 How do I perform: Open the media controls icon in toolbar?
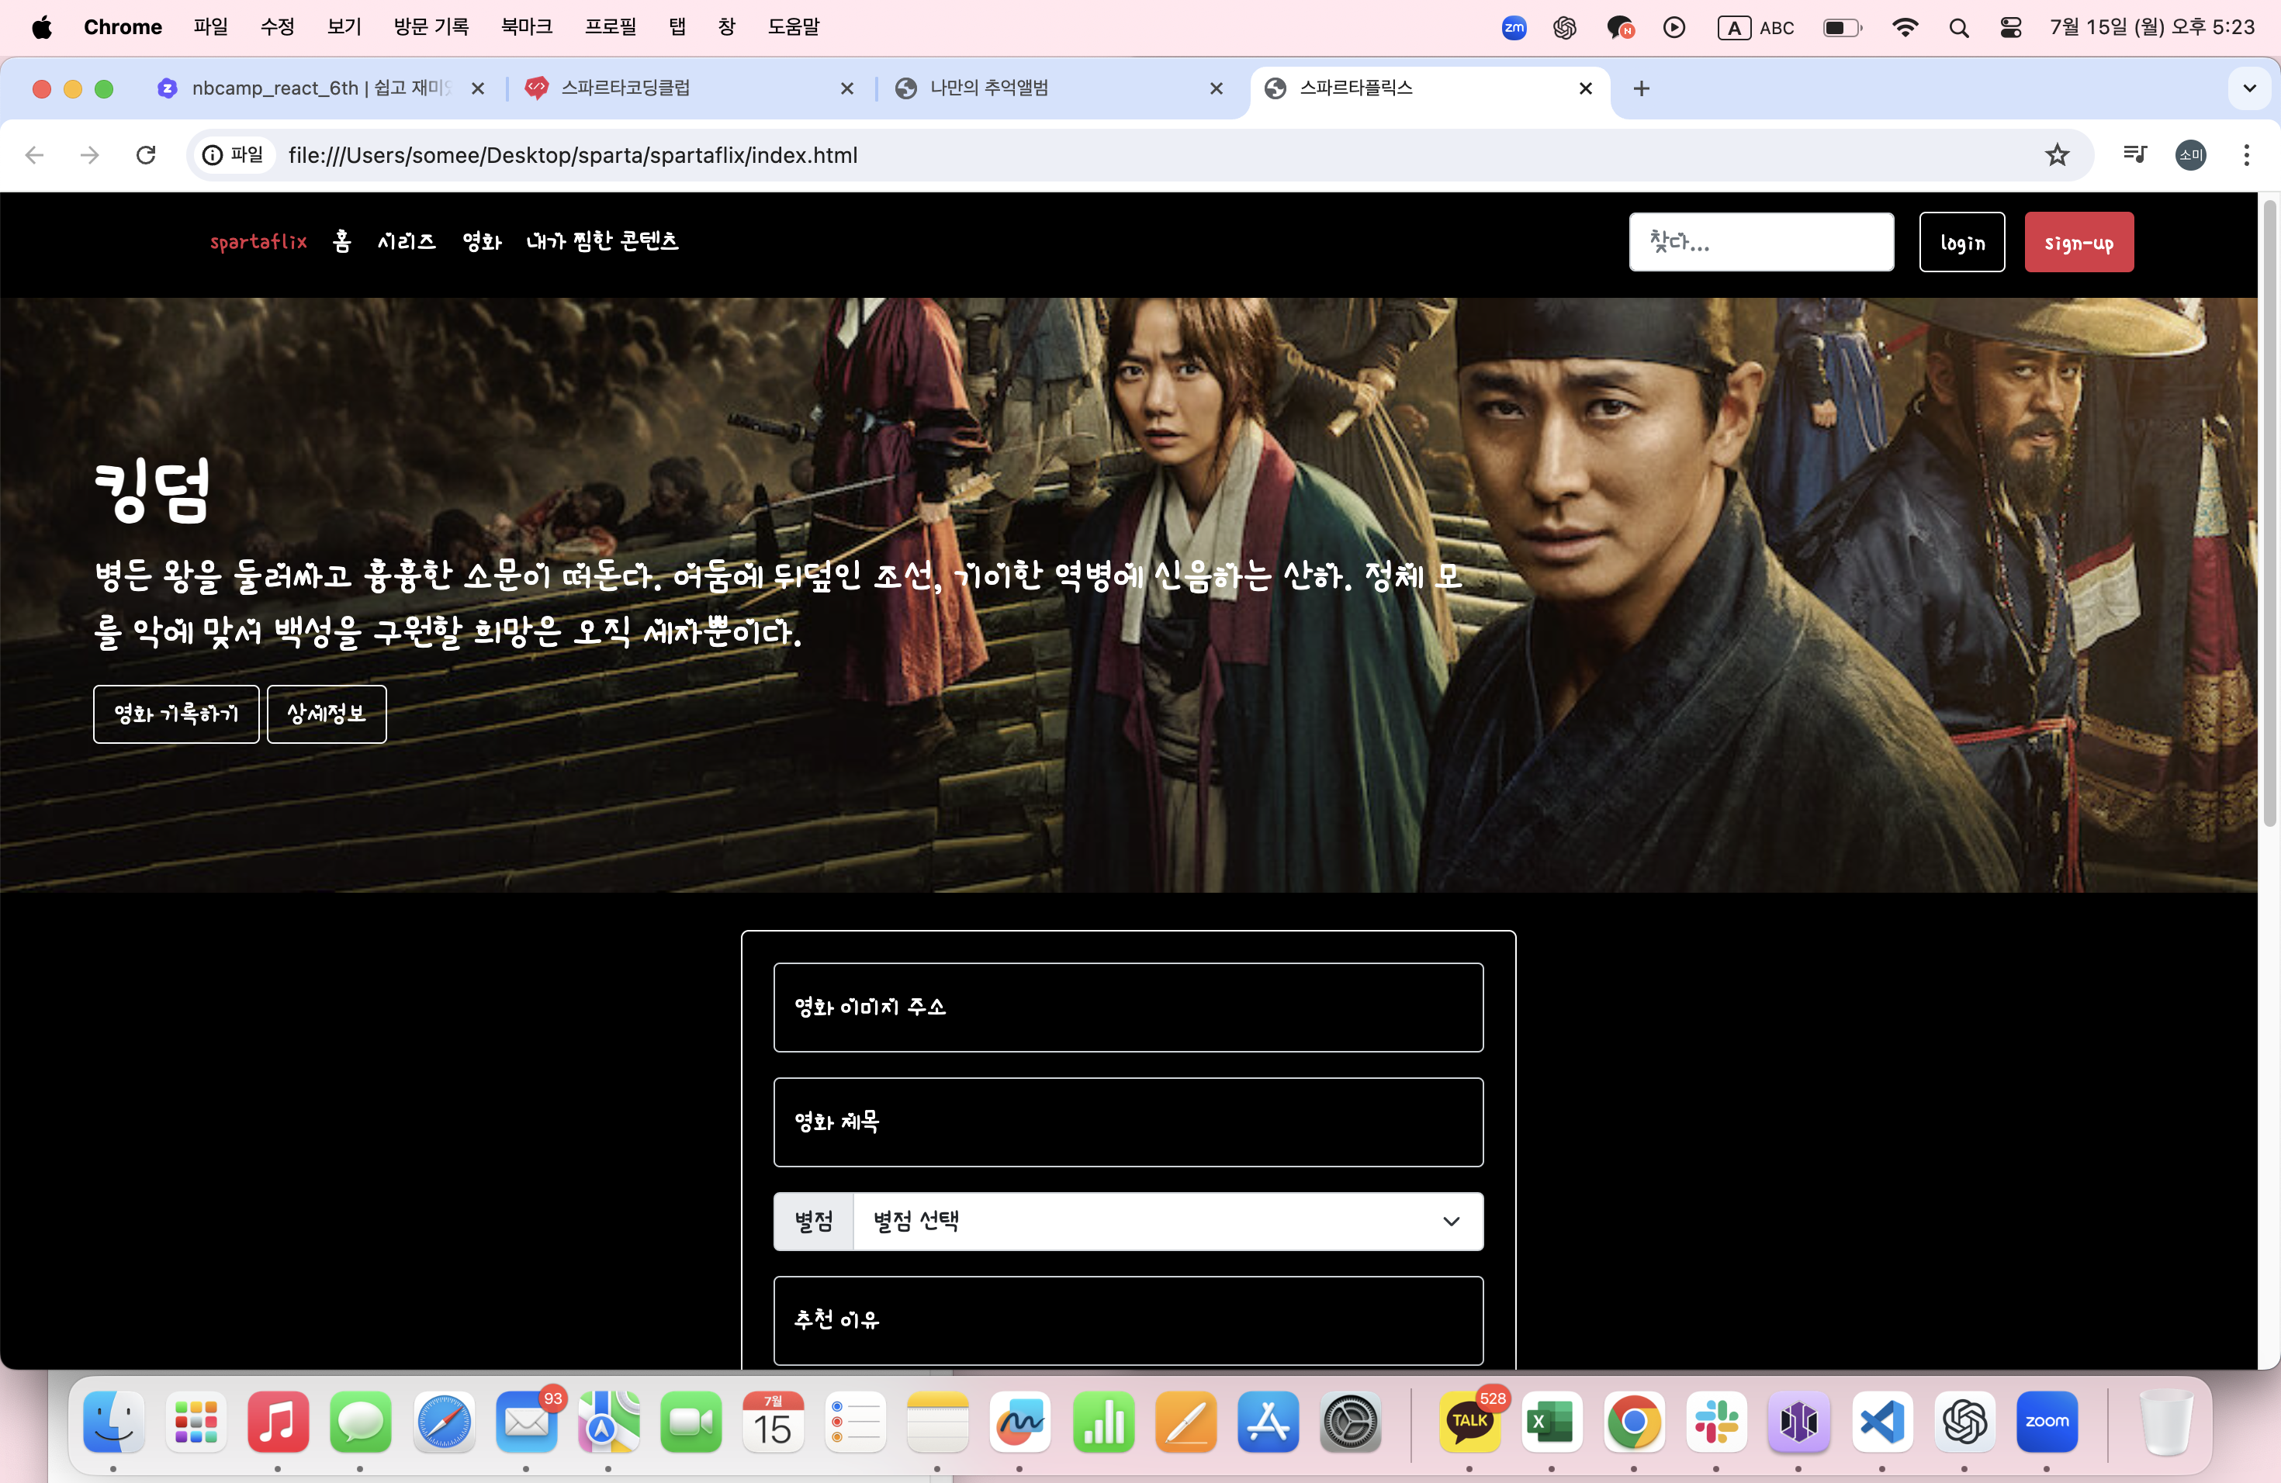2135,155
